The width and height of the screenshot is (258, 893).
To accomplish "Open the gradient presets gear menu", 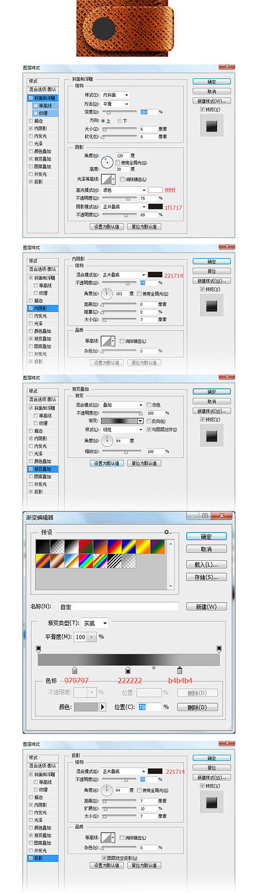I will pos(167,532).
